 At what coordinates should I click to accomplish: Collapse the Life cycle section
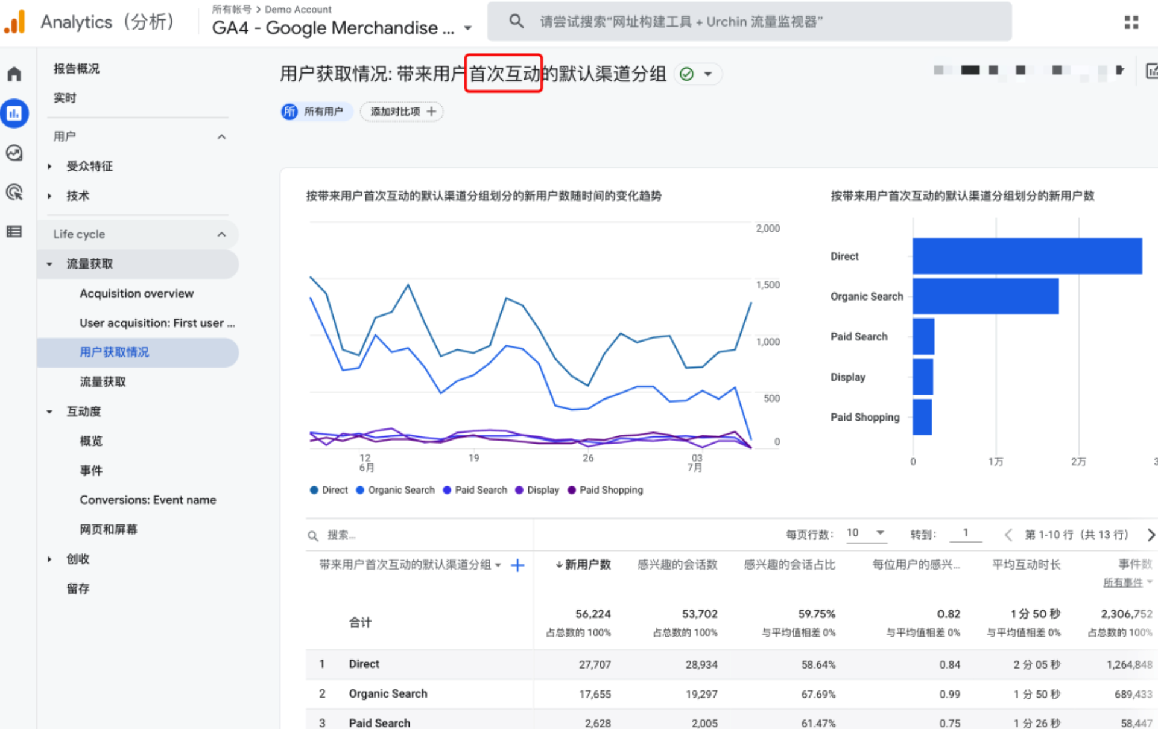pyautogui.click(x=222, y=235)
